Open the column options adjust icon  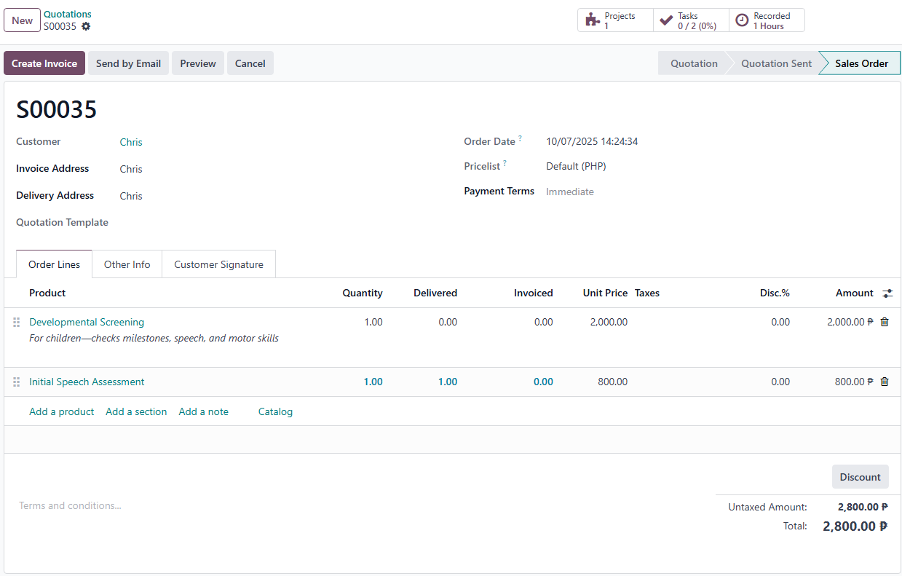[x=887, y=293]
